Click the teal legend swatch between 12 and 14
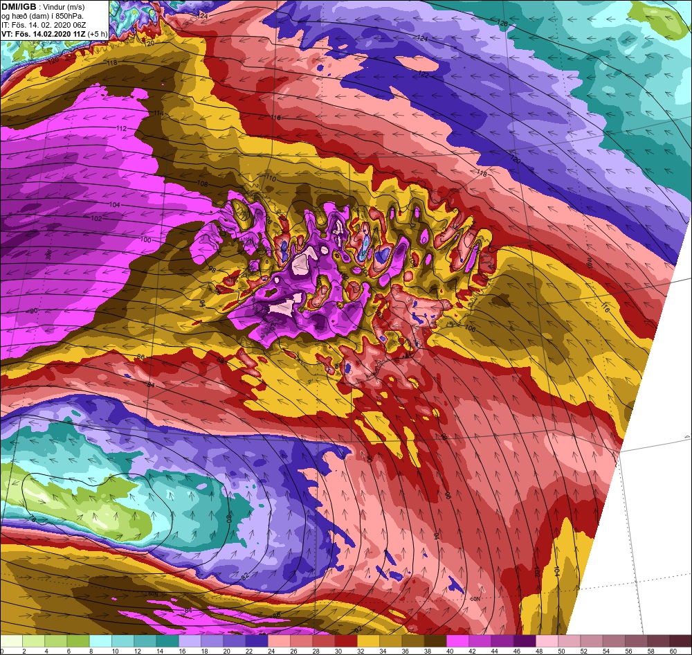Image resolution: width=692 pixels, height=655 pixels. click(145, 641)
